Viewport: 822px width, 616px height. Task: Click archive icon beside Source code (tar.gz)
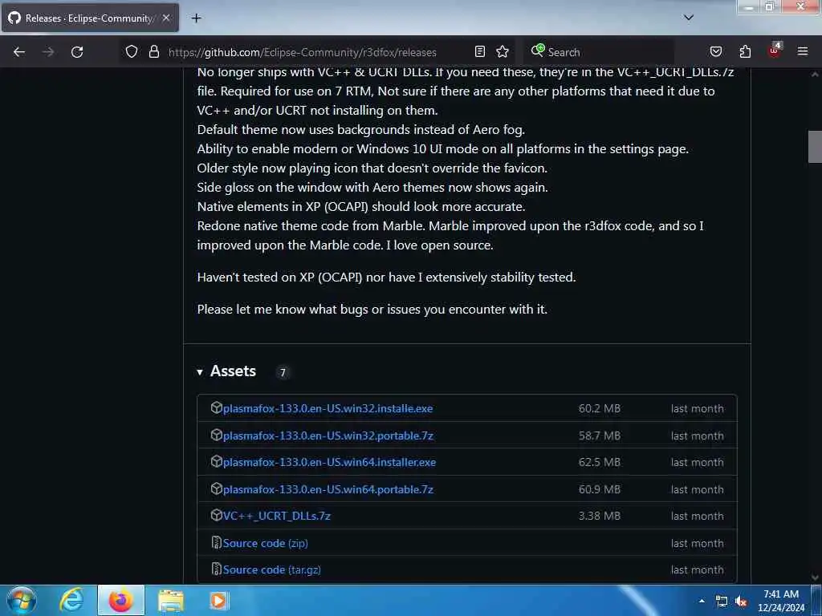coord(216,569)
